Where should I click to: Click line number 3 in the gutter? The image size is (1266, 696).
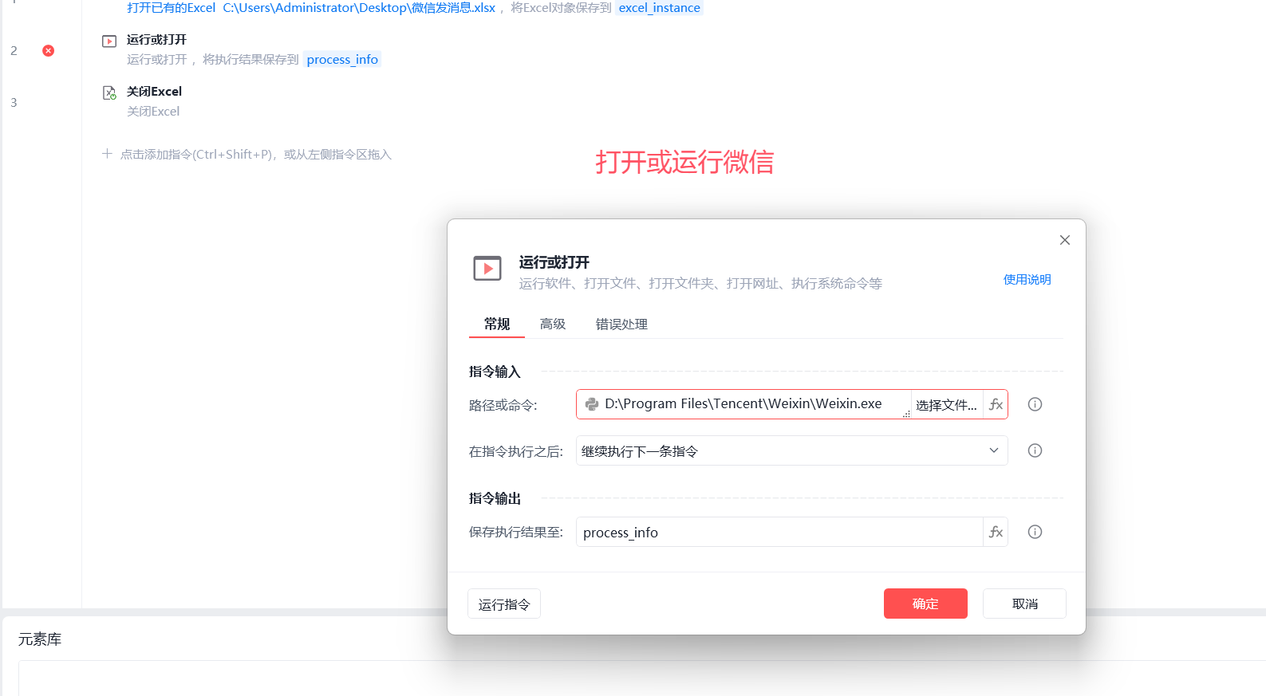[14, 103]
